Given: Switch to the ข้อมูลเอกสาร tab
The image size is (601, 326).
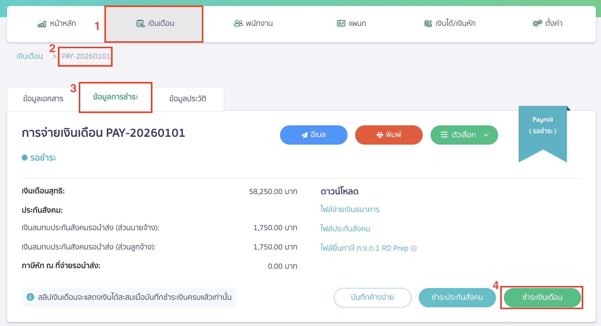Looking at the screenshot, I should point(43,99).
